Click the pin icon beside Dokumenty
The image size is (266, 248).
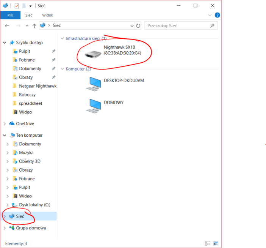click(53, 68)
